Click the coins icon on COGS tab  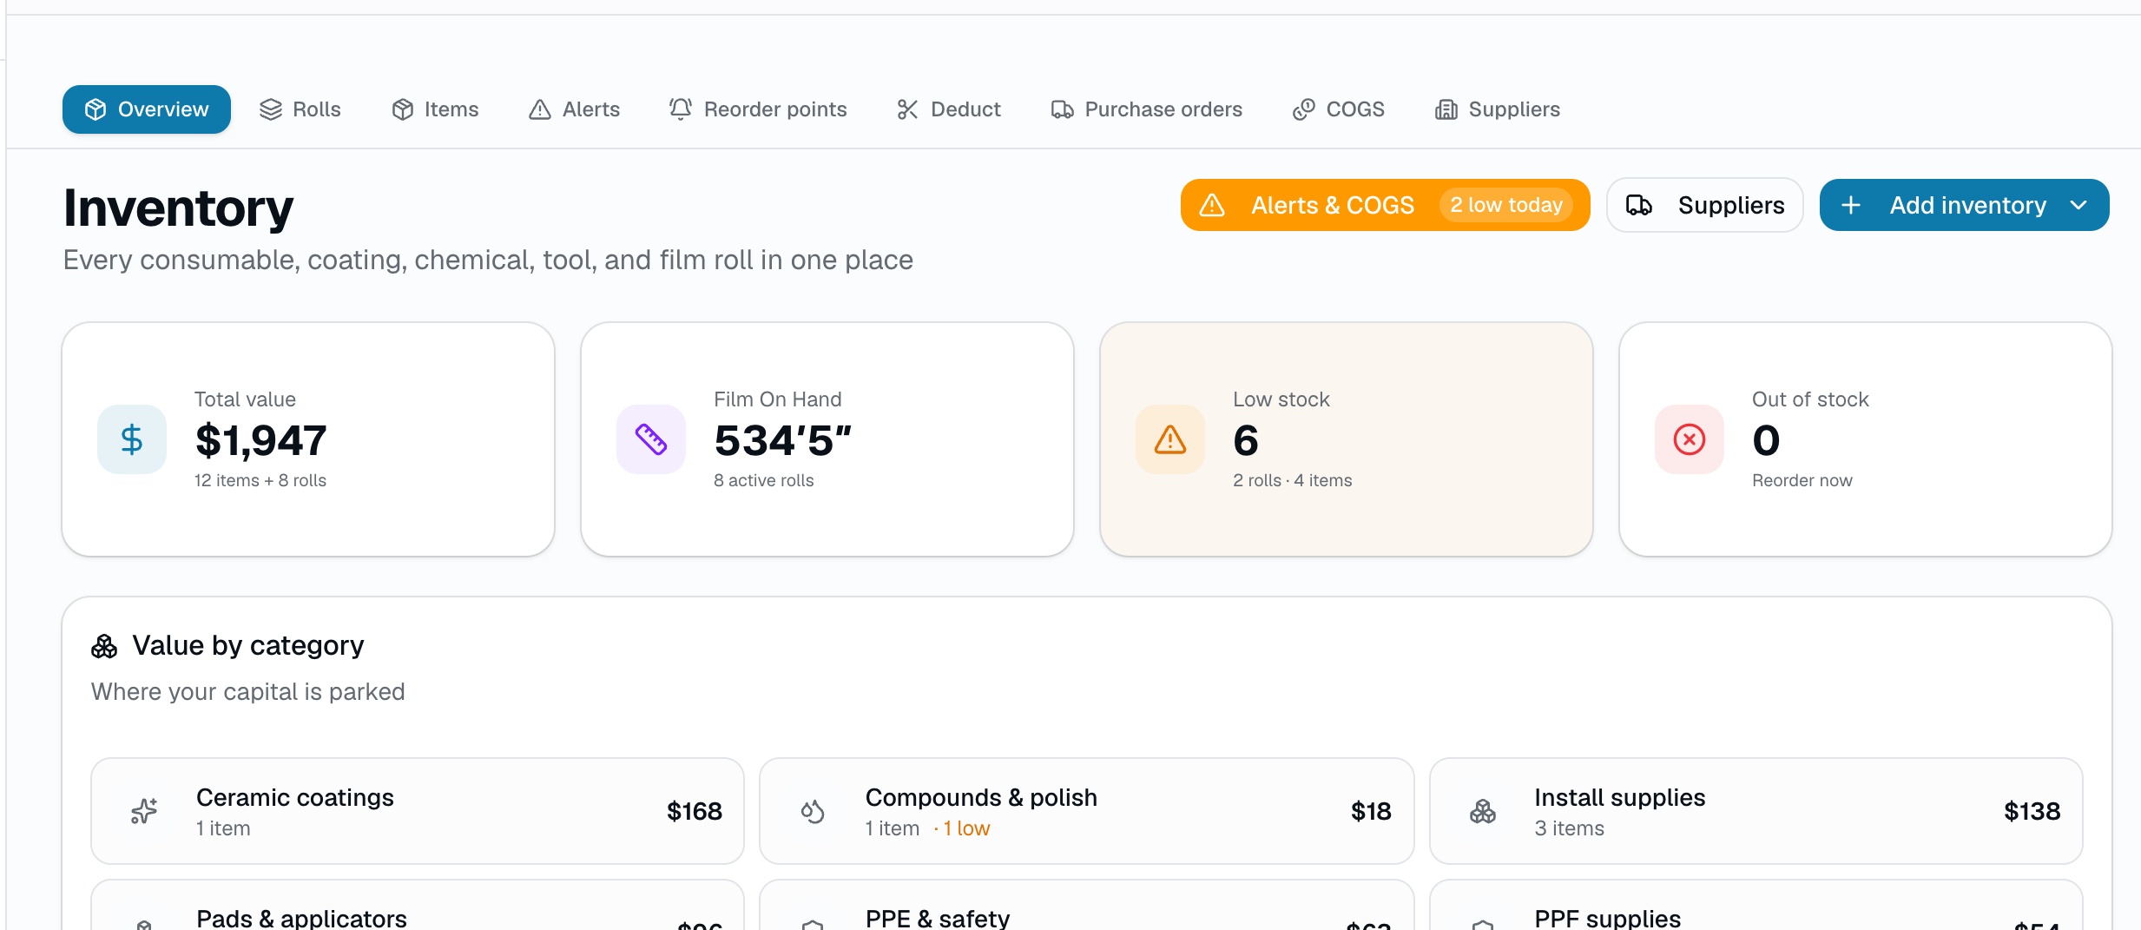pyautogui.click(x=1304, y=109)
